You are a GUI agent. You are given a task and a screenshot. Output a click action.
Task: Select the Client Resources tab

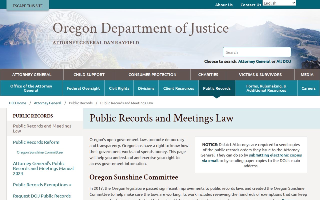tap(178, 88)
